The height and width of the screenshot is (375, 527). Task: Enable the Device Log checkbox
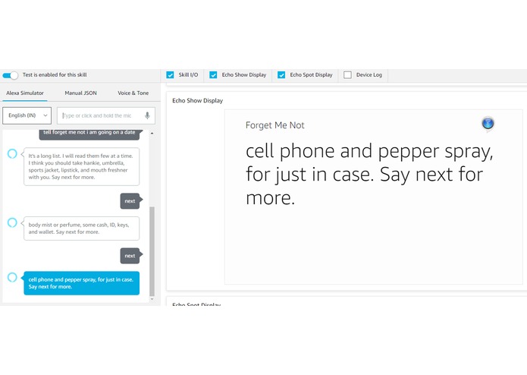(347, 75)
